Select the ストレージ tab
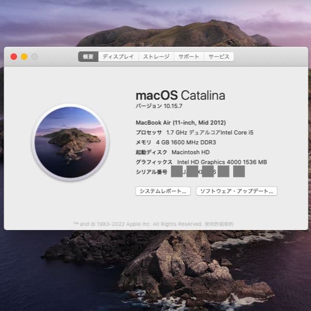 click(156, 57)
